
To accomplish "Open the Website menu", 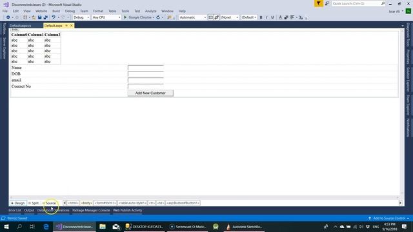I will (x=41, y=11).
